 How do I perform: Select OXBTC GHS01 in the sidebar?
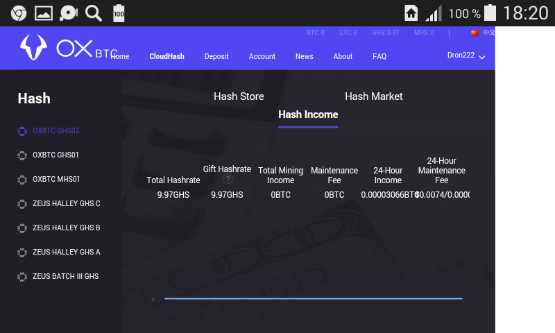55,155
